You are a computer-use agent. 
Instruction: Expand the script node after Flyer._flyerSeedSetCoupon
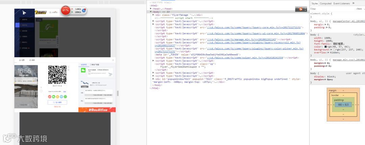point(153,73)
